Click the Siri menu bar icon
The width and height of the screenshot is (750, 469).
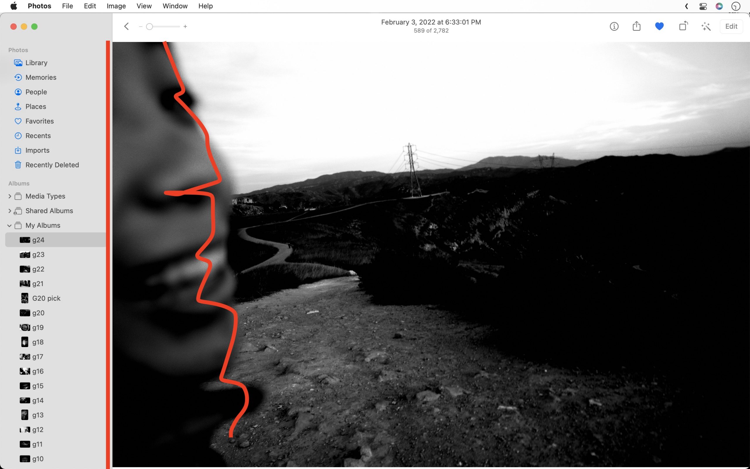coord(719,6)
